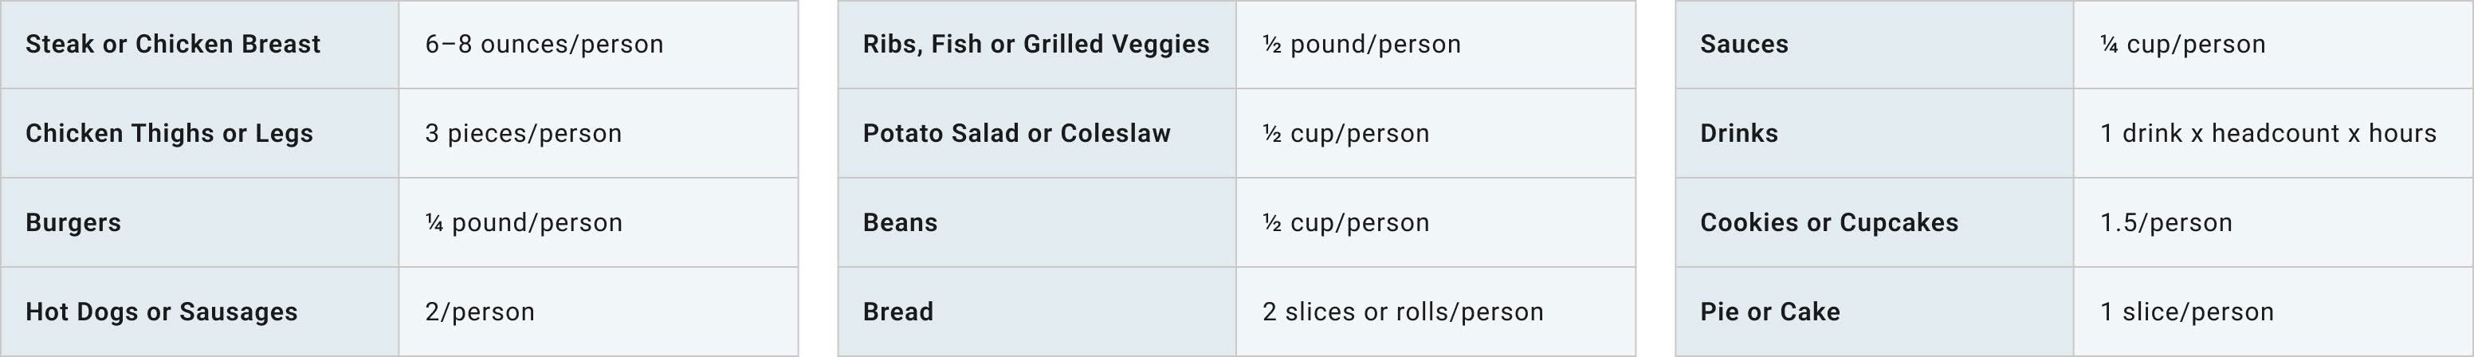Click the Potato Salad or Coleslaw cell
The width and height of the screenshot is (2474, 357).
[1016, 133]
